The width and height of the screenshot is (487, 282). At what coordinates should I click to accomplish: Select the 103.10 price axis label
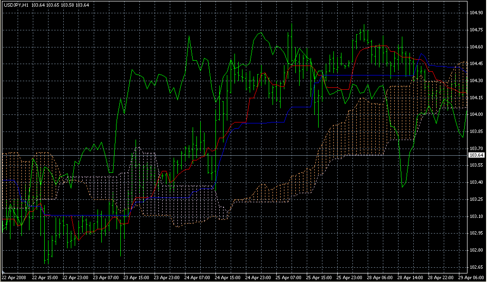coord(476,216)
